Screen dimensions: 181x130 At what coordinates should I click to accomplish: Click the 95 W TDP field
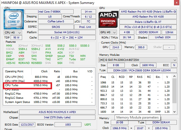point(16,38)
